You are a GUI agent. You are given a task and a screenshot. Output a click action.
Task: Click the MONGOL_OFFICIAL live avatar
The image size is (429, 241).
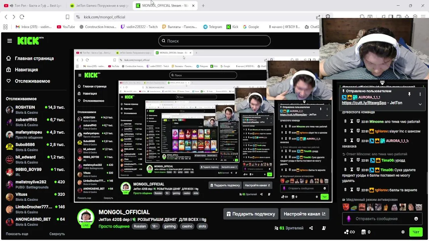[86, 218]
